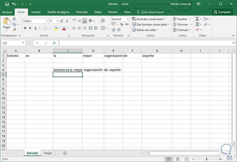Click the Wrap Text icon
This screenshot has height=162, width=237.
103,21
